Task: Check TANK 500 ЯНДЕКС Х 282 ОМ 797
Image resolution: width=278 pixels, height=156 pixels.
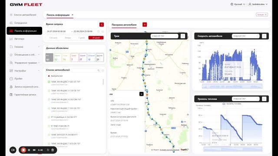Action: (49, 99)
